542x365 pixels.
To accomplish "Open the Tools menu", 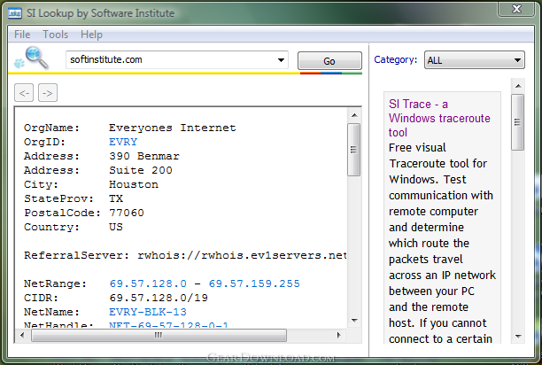I will coord(55,35).
